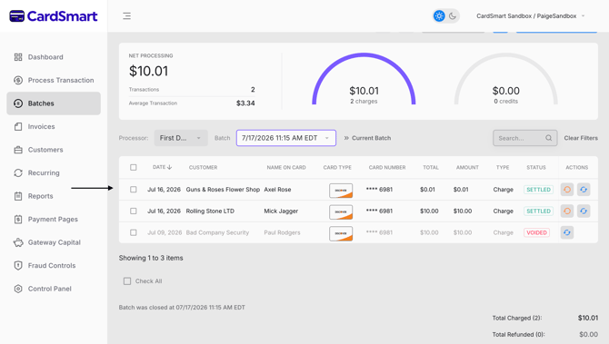
Task: Select the Bad Company Security row checkbox
Action: point(134,232)
